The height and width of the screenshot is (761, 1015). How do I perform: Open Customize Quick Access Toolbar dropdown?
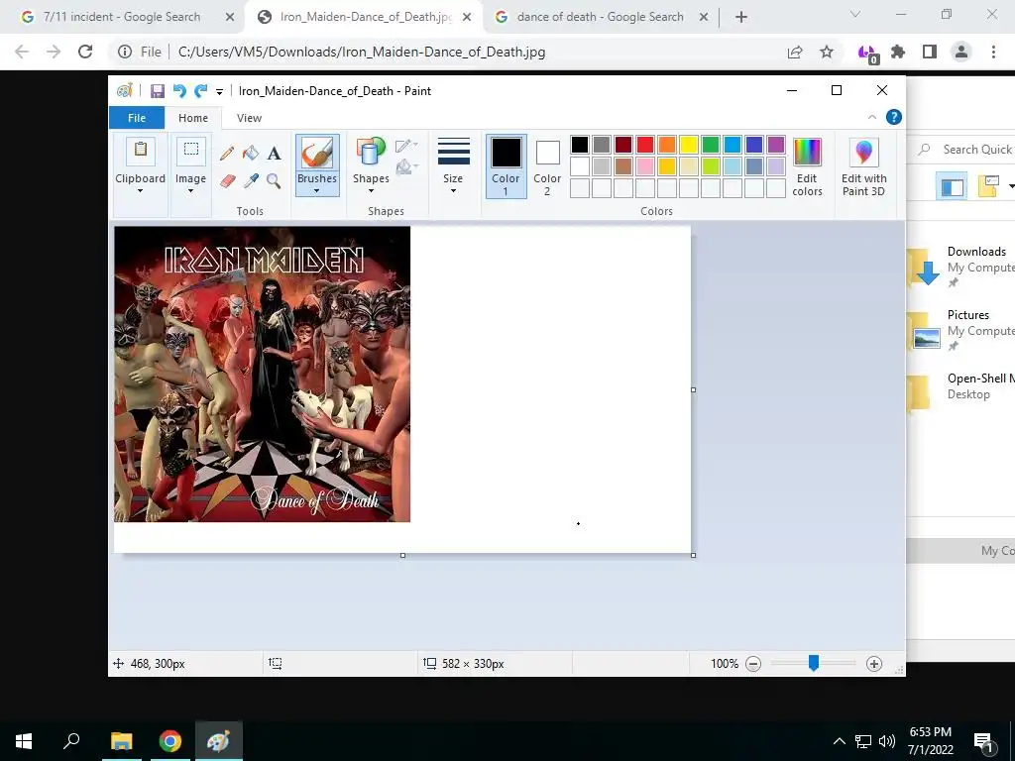pyautogui.click(x=219, y=92)
